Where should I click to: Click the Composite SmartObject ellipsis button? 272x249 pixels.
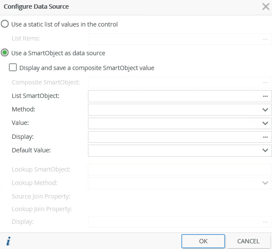coord(265,82)
